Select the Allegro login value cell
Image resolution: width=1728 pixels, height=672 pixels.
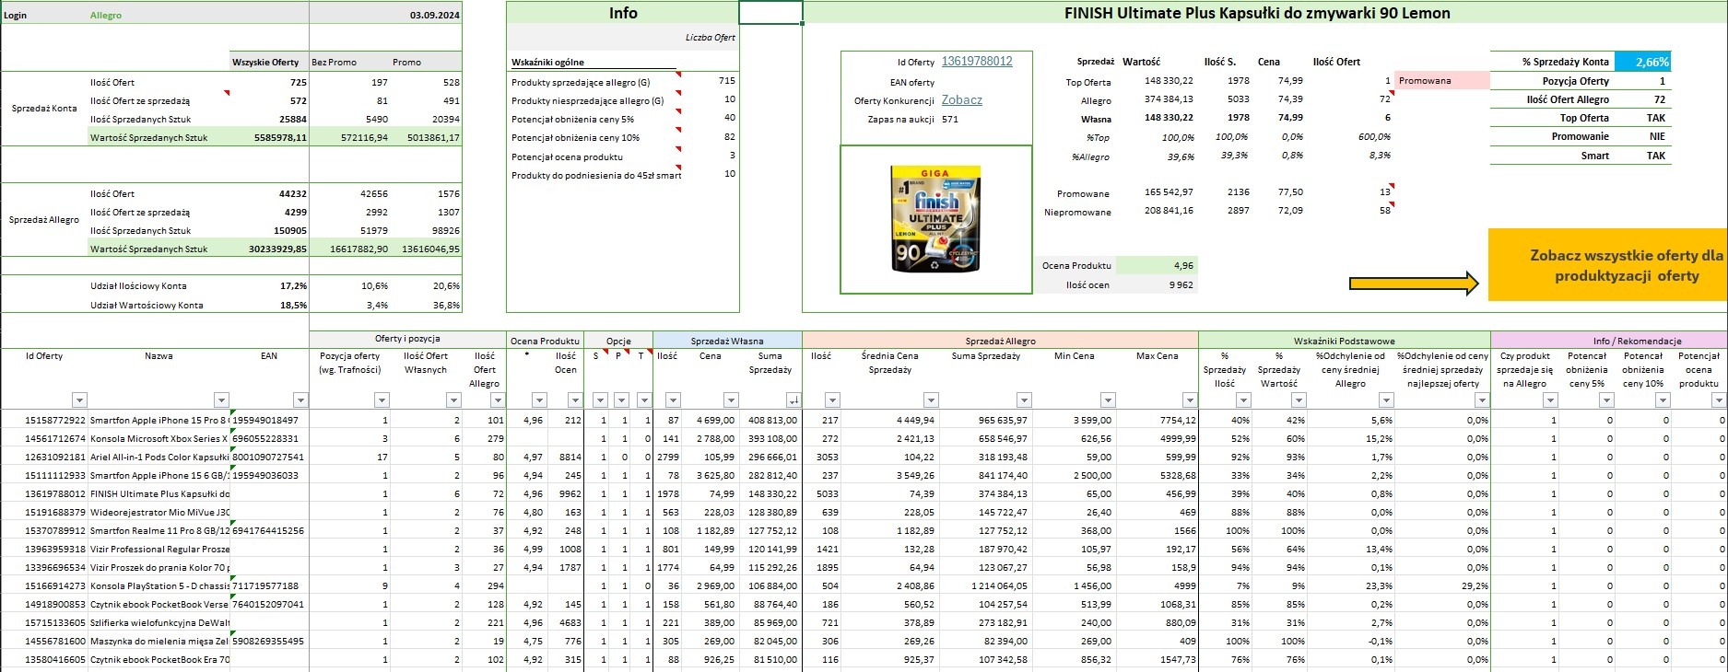point(106,16)
